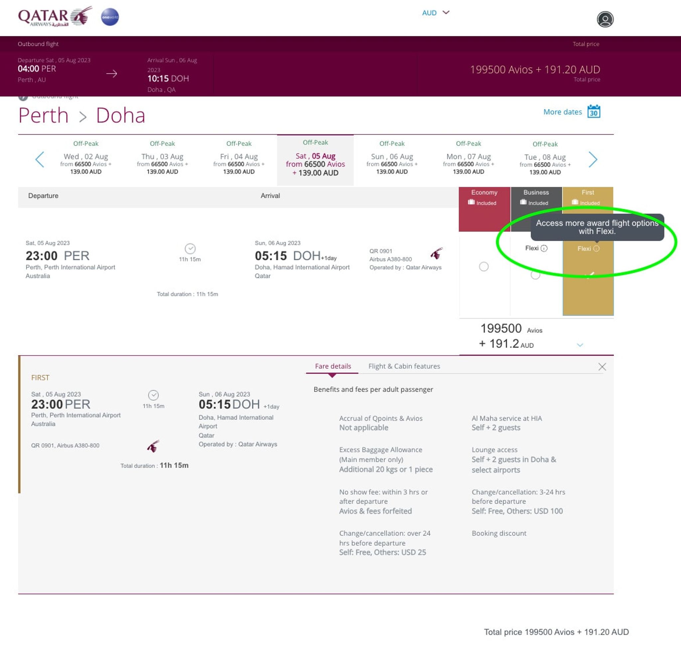Image resolution: width=681 pixels, height=645 pixels.
Task: Click Accrual of Qpoints & Avios text
Action: [381, 418]
